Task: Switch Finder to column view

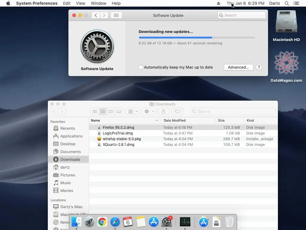Action: point(111,111)
